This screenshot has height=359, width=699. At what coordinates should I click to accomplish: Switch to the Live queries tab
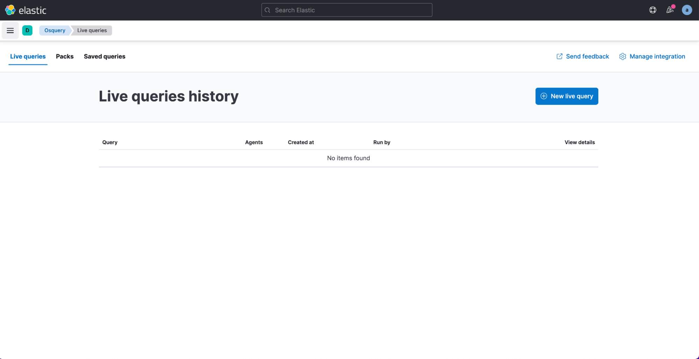tap(28, 56)
